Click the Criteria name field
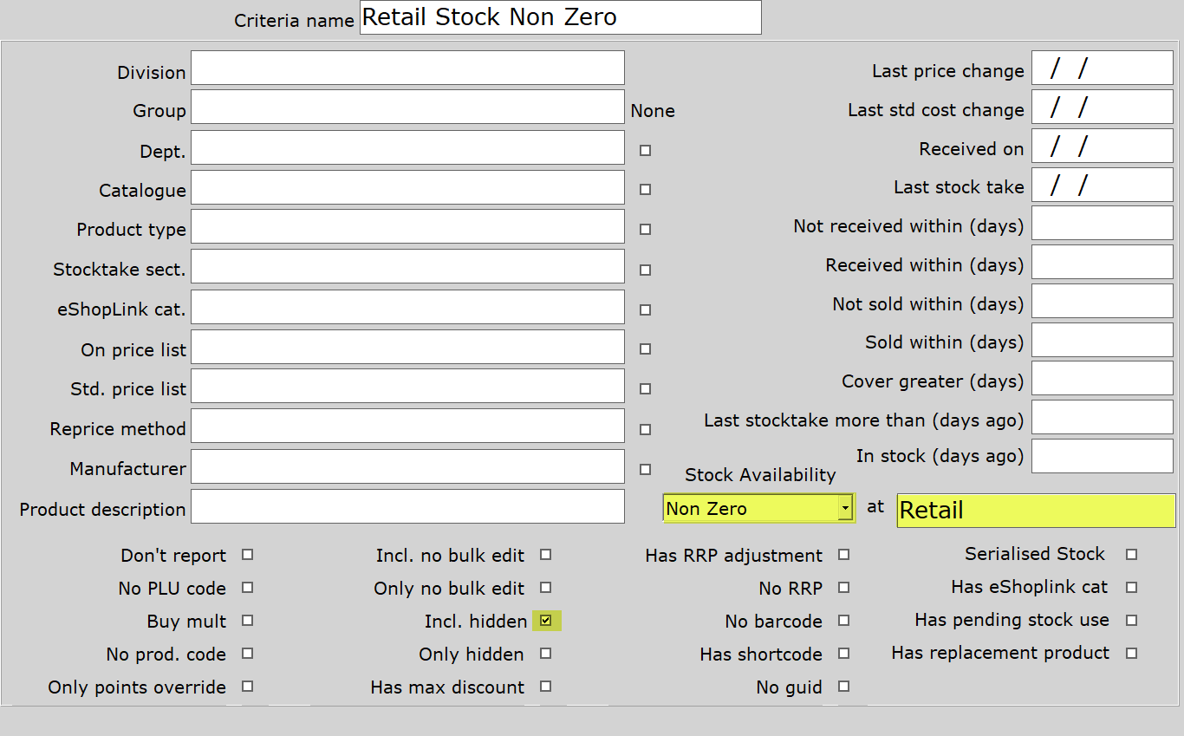Screen dimensions: 1184x736 tap(560, 17)
